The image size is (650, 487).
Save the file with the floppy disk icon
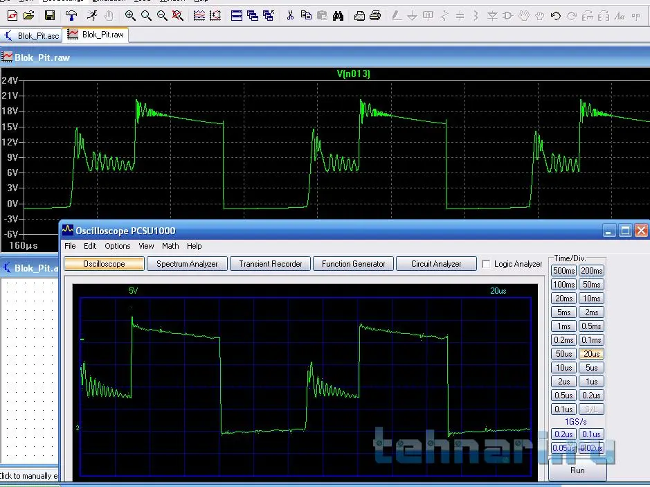point(49,15)
